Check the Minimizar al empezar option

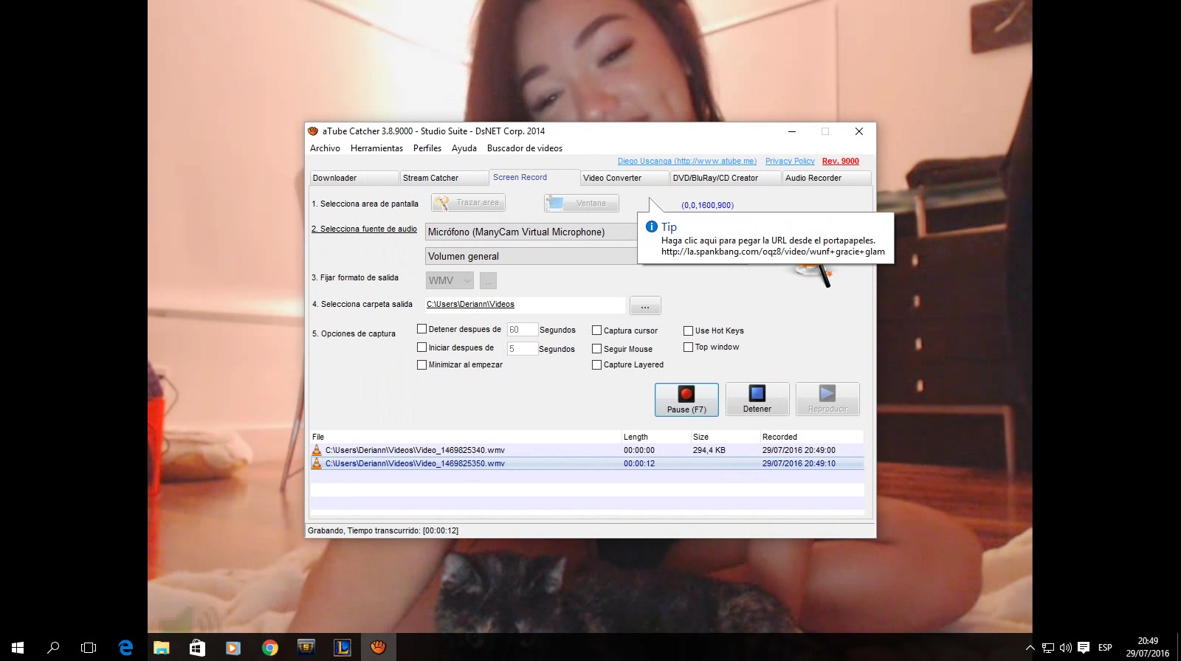tap(422, 364)
